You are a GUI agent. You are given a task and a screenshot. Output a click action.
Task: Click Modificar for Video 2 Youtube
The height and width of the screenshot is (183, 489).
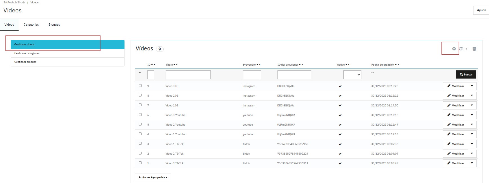coord(455,124)
